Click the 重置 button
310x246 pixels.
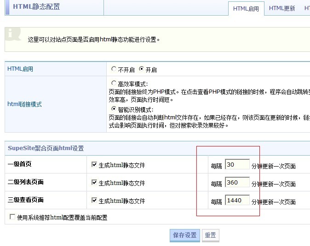pyautogui.click(x=210, y=235)
